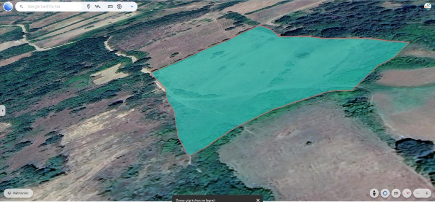Switch the map to 2D view
This screenshot has width=435, height=202.
click(x=396, y=193)
